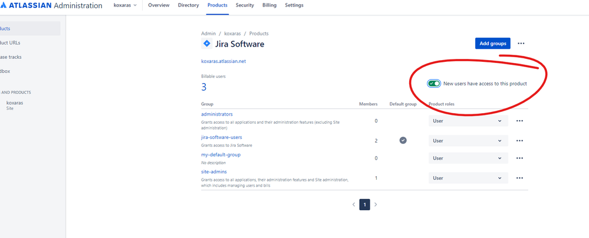Image resolution: width=589 pixels, height=238 pixels.
Task: Click the Members column header
Action: [368, 104]
